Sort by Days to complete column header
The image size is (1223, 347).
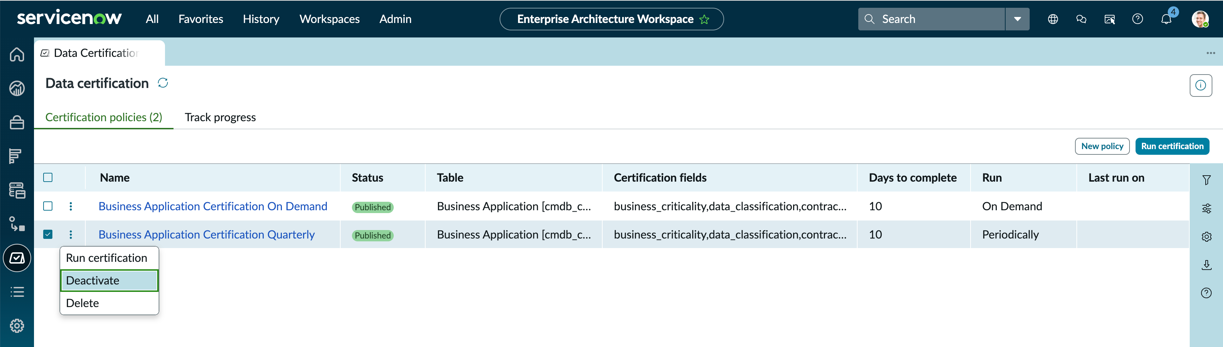[x=912, y=177]
